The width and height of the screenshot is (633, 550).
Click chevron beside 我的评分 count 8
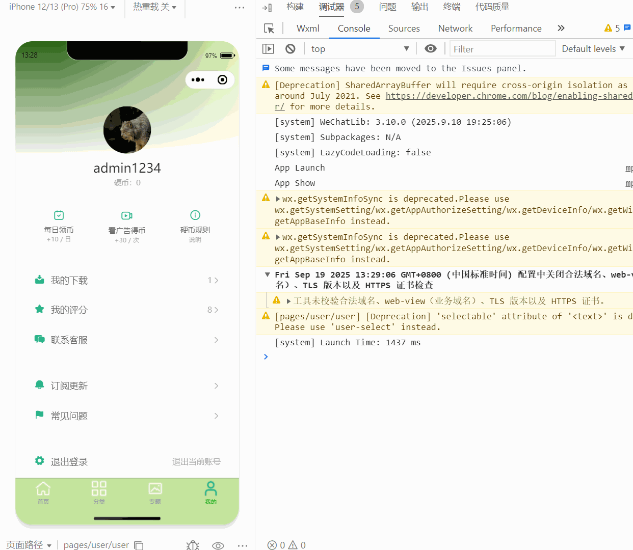[x=216, y=310]
